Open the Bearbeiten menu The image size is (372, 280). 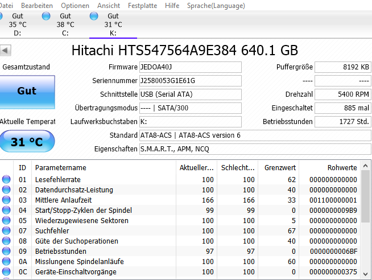pos(37,6)
